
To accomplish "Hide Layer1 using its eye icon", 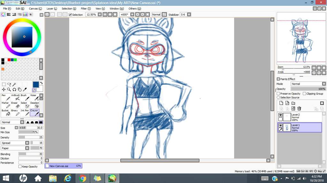I will click(280, 125).
